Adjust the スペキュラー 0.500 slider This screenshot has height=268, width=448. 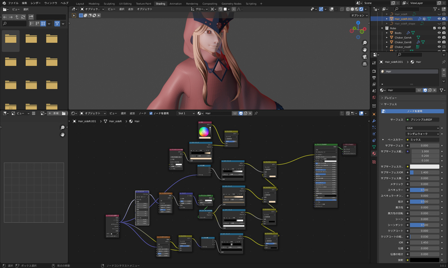[x=424, y=190]
